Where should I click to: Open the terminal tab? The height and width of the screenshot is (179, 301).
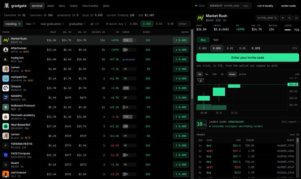coord(37,6)
